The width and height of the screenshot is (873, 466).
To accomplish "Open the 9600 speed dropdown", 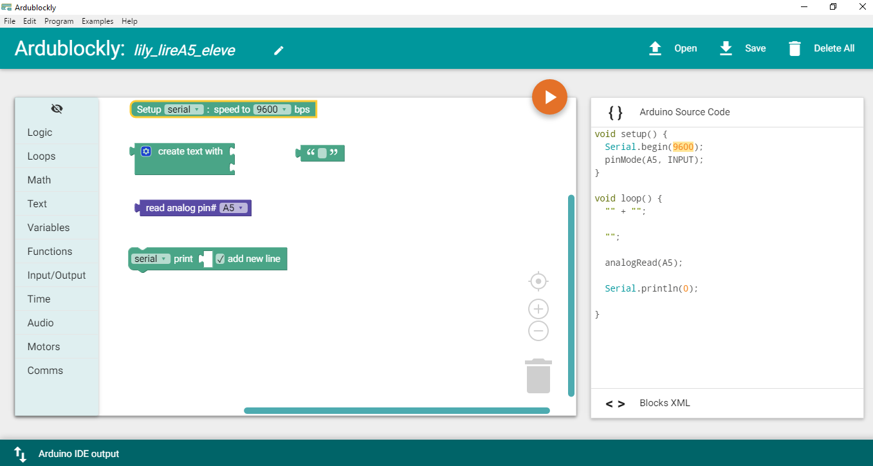I will click(x=272, y=109).
